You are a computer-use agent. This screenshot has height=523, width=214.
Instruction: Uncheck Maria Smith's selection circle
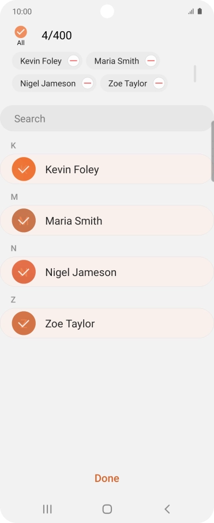click(24, 221)
